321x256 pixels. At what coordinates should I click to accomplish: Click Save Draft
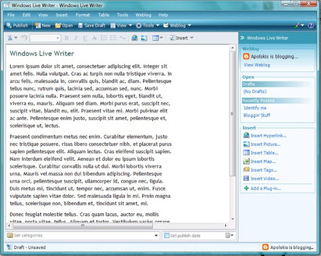(x=92, y=26)
